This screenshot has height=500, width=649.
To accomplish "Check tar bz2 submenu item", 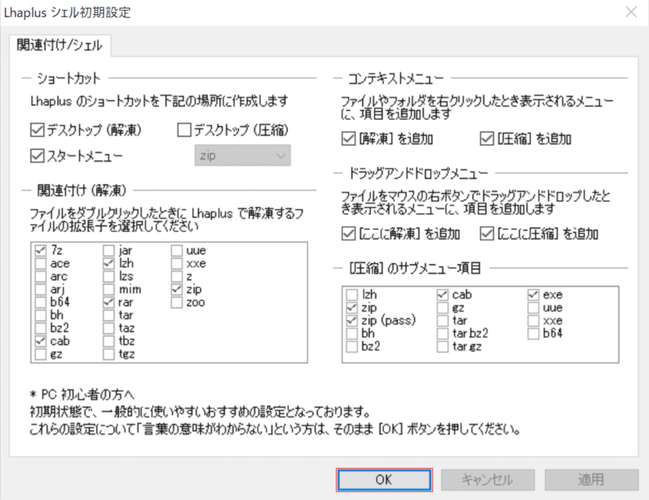I will click(x=442, y=334).
